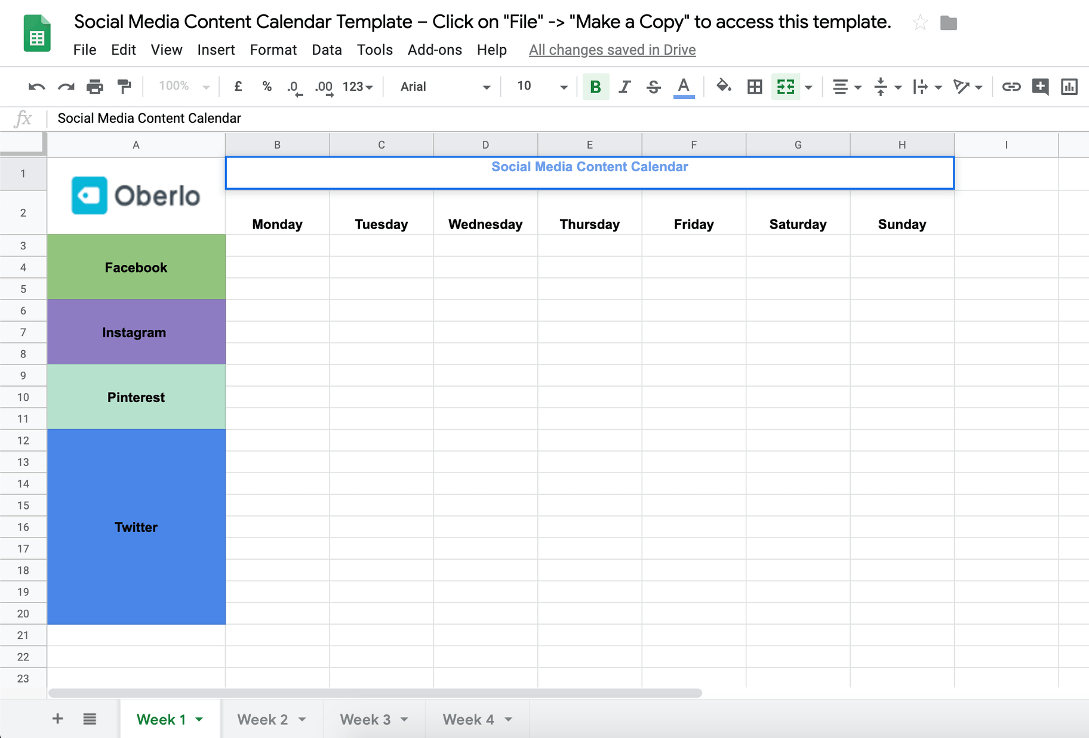The width and height of the screenshot is (1089, 738).
Task: Open text rotation dropdown
Action: point(968,87)
